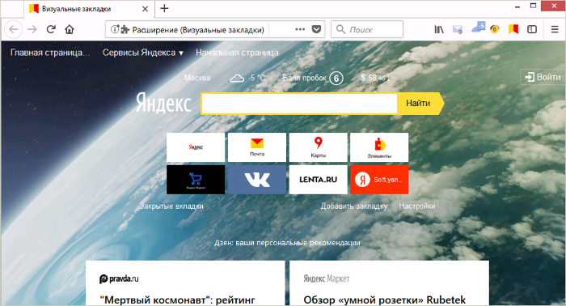Close the Визуальные закладки tab

(x=145, y=9)
